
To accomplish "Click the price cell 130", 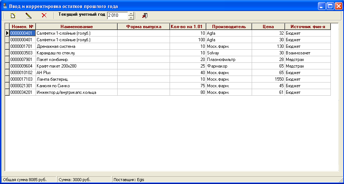I will (268, 46).
